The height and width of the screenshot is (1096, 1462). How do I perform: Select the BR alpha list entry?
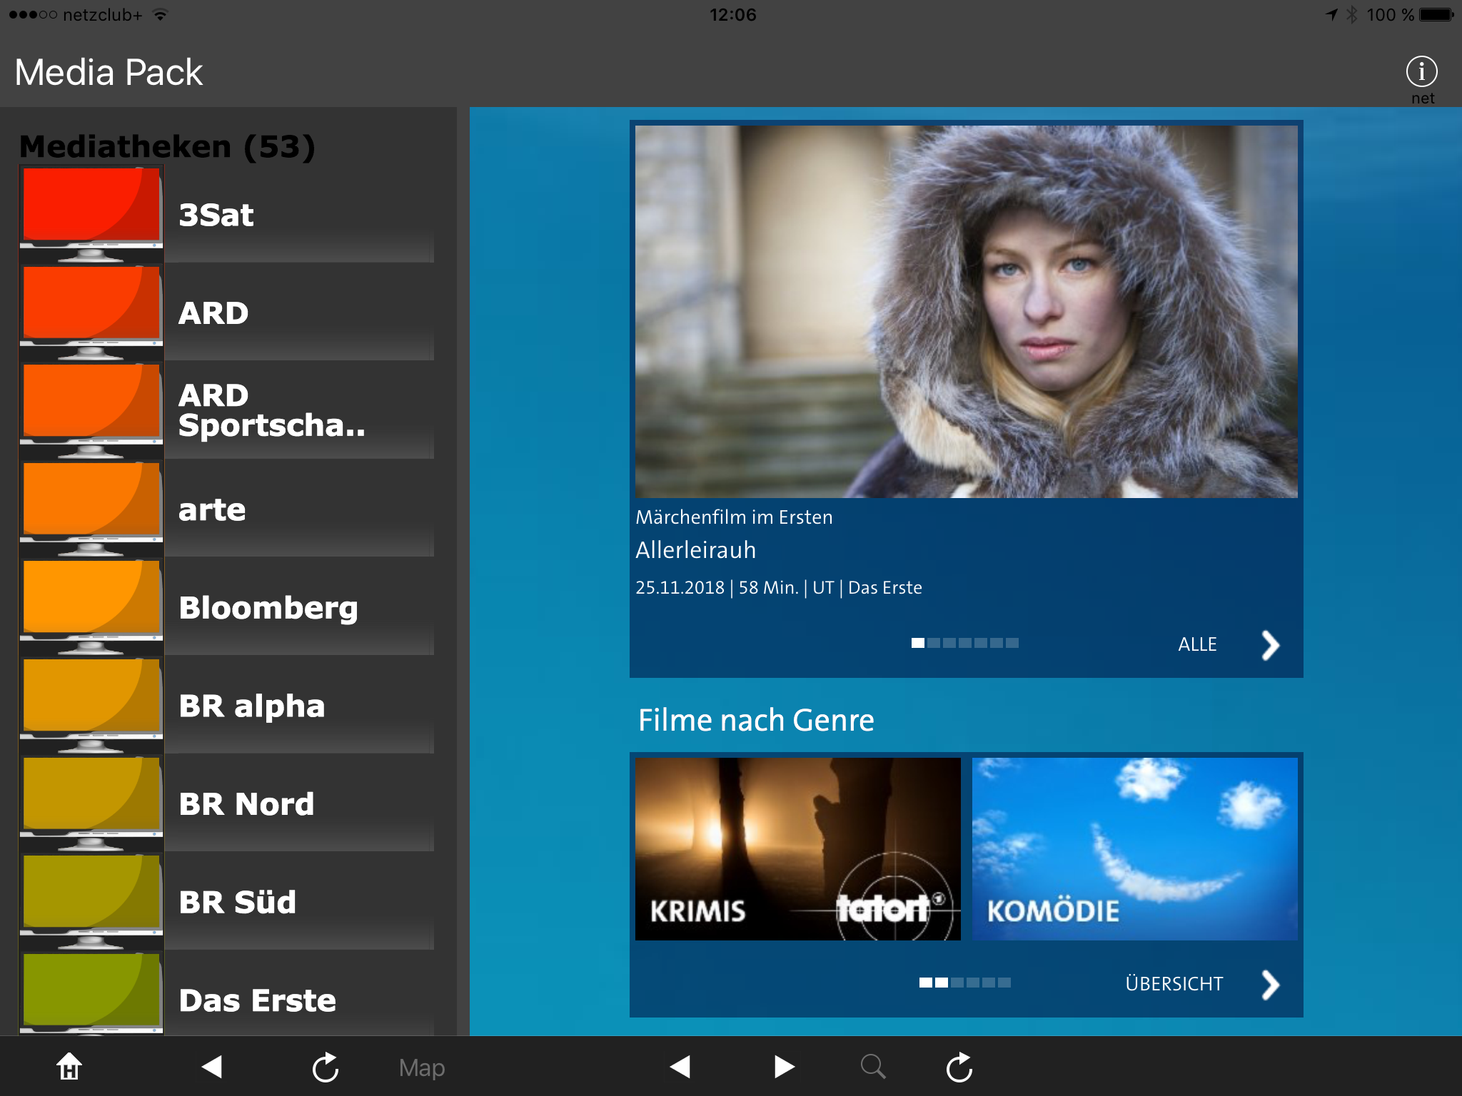click(x=226, y=704)
